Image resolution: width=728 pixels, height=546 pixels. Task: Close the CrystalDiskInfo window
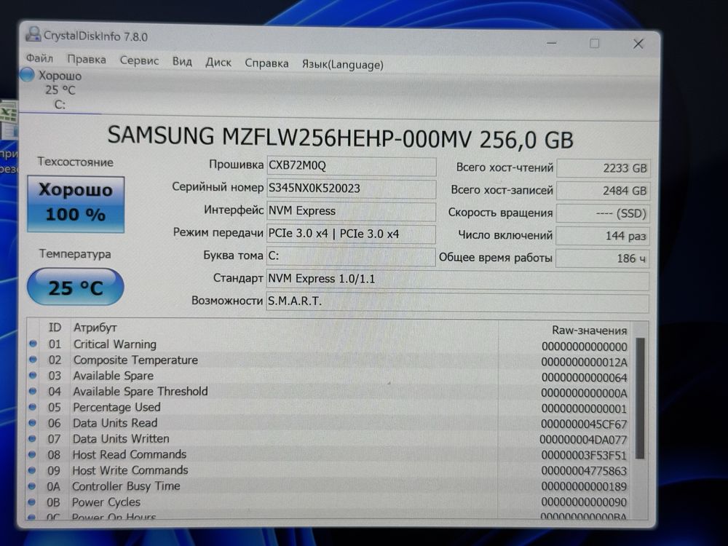pos(638,44)
